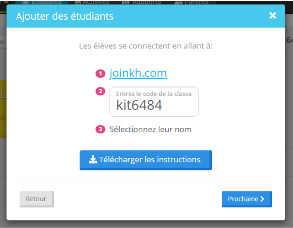
Task: Click Télécharger les instructions button
Action: click(146, 160)
